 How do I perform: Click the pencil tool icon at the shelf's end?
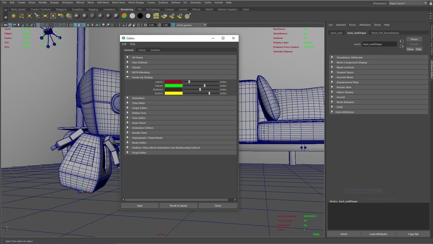coord(188,15)
